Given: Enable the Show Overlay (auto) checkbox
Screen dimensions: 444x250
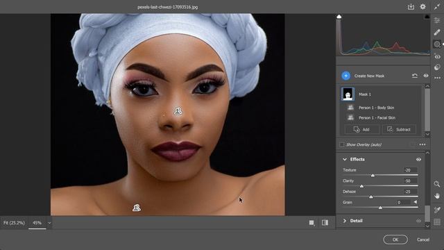Looking at the screenshot, I should click(342, 144).
